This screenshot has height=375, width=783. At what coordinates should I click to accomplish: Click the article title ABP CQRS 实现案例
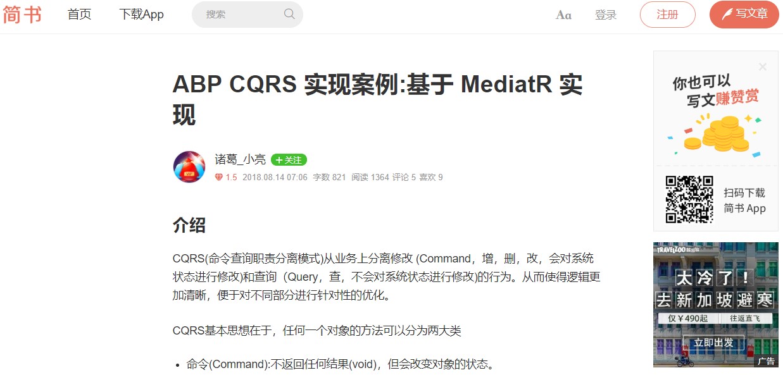point(378,99)
